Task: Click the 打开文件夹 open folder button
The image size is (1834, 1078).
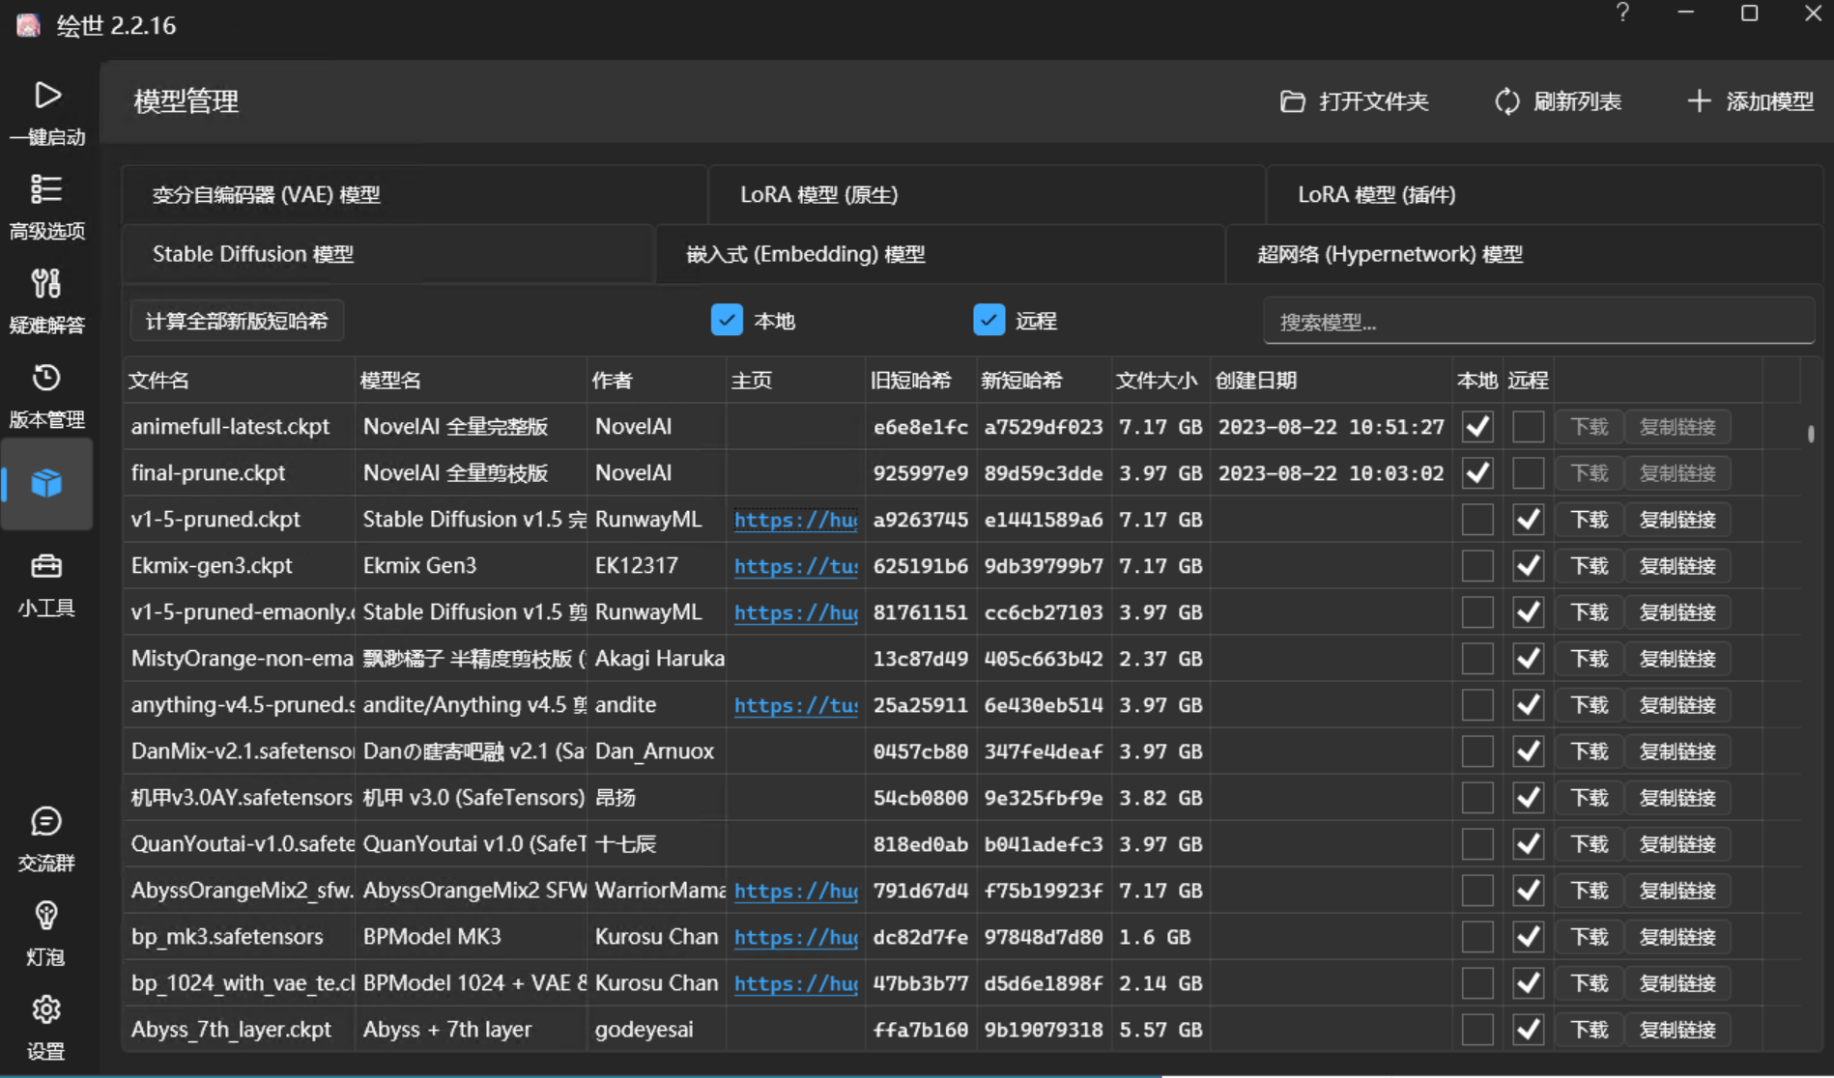Action: click(x=1354, y=101)
